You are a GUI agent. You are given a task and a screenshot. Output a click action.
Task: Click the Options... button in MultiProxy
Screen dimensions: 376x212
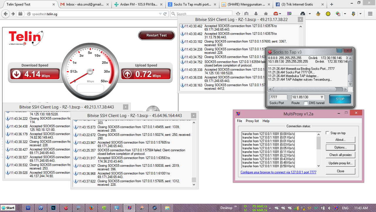point(340,147)
